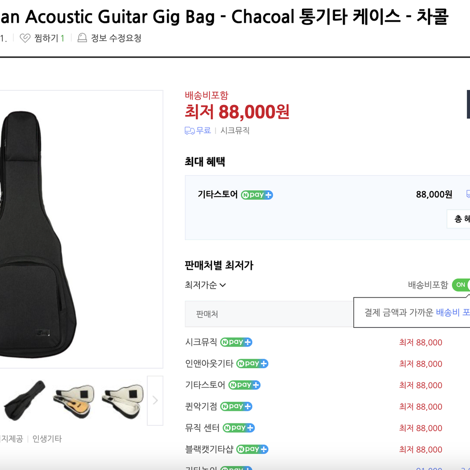Toggle the 배송비포함 ON switch
Viewport: 470px width, 470px height.
tap(461, 285)
